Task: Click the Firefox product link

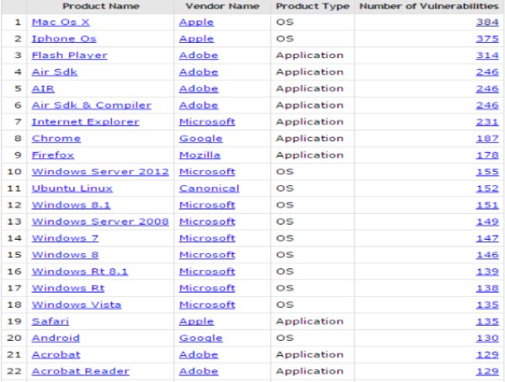Action: click(x=52, y=155)
